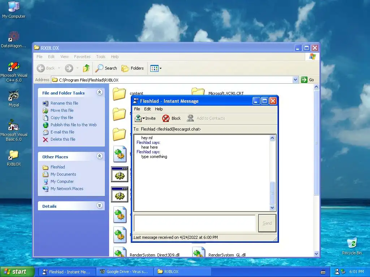This screenshot has width=370, height=277.
Task: Click the Go button next to address bar
Action: (x=307, y=80)
